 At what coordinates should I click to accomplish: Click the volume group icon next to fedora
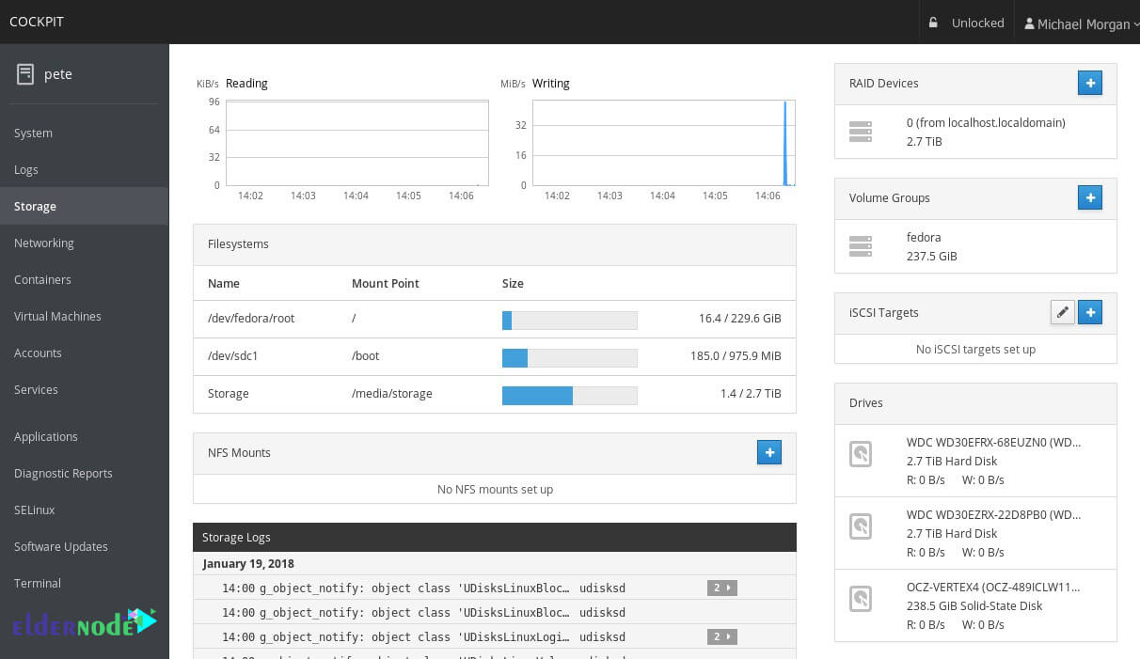point(861,246)
